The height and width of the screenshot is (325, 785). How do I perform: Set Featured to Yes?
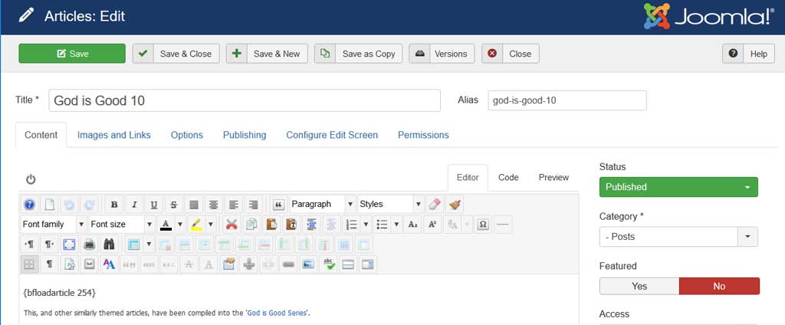click(x=639, y=287)
